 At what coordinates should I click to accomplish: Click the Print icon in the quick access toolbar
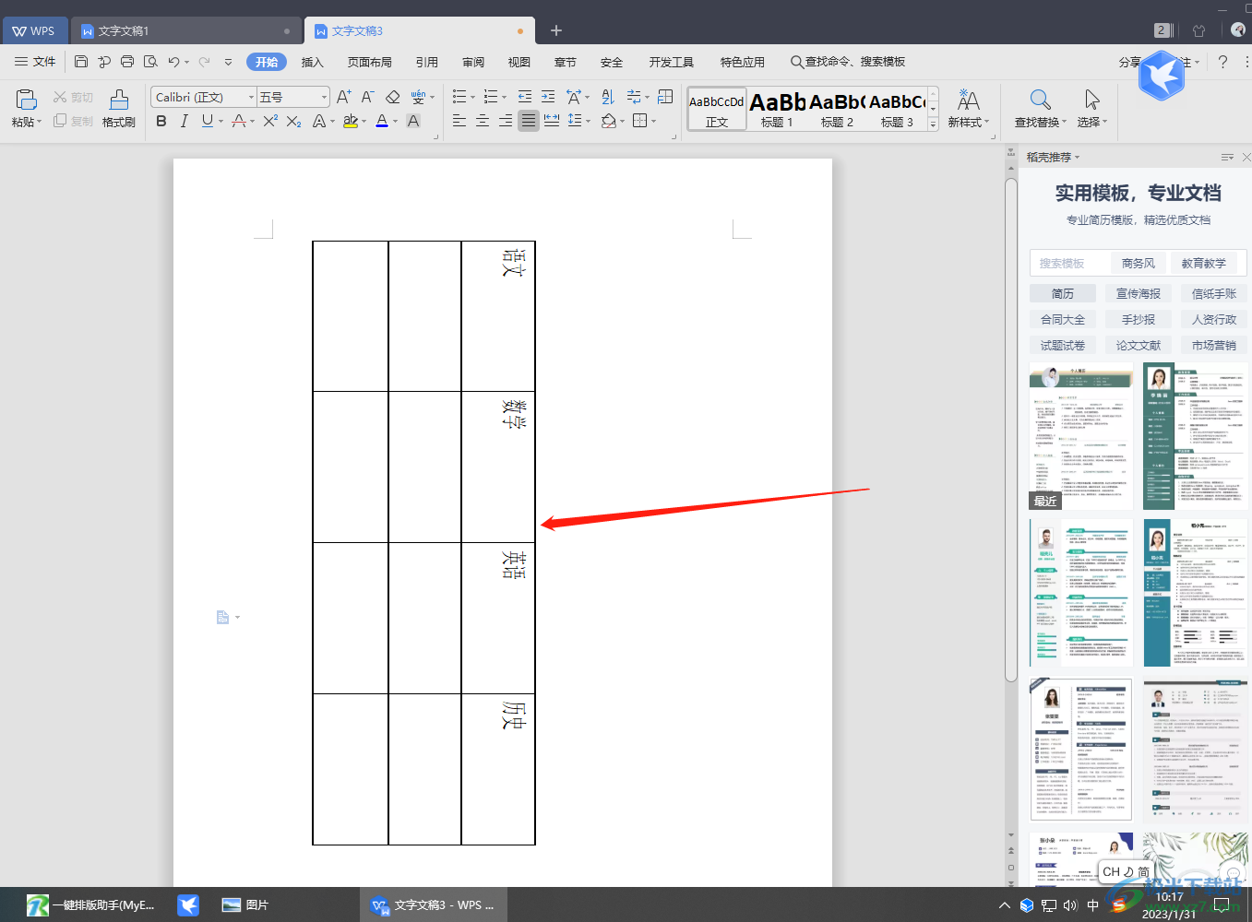coord(127,62)
